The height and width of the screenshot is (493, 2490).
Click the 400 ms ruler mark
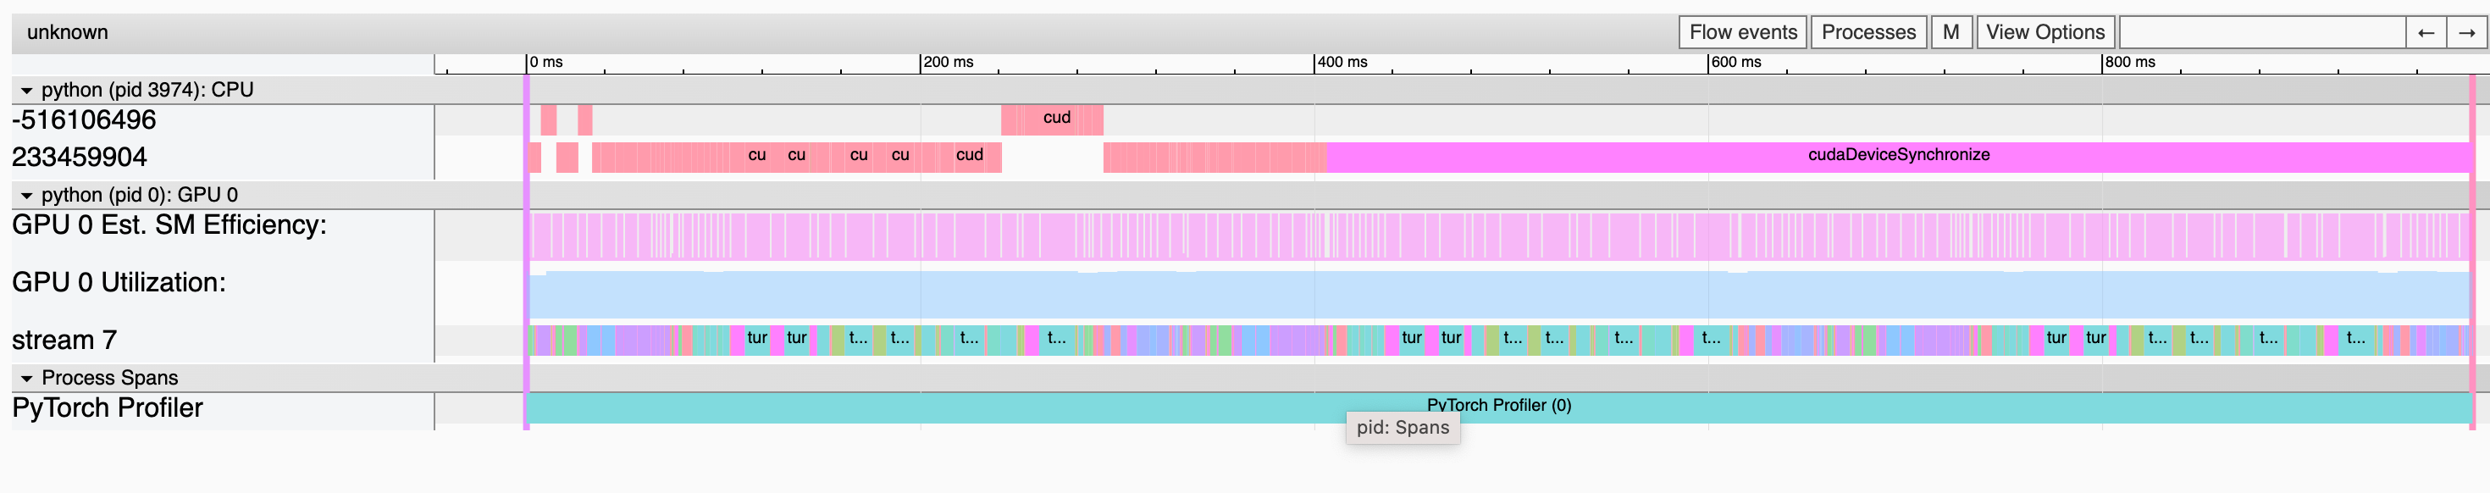tap(1342, 62)
